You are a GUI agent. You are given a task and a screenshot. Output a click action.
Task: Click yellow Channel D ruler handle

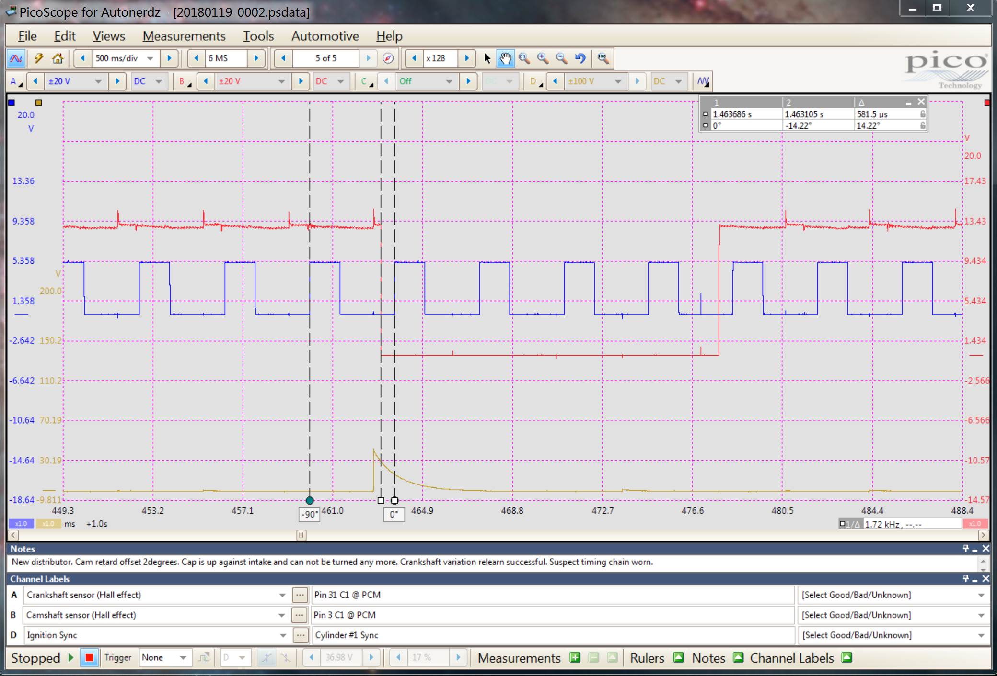coord(39,102)
